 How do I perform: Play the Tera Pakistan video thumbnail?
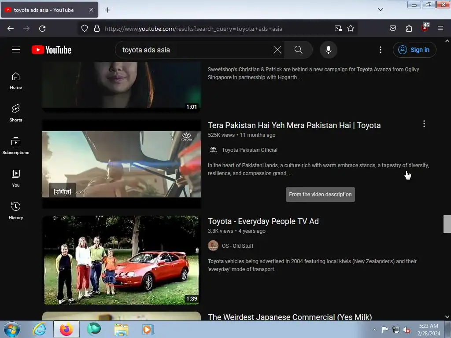click(x=122, y=164)
